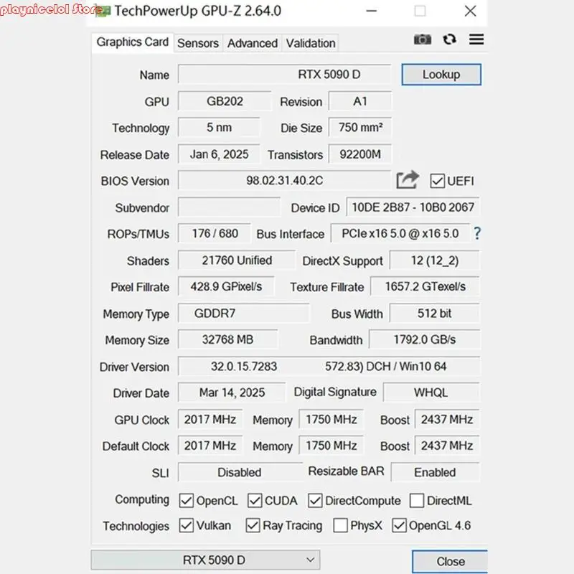Click the ROPs/TMUs value 176 / 680

click(215, 233)
